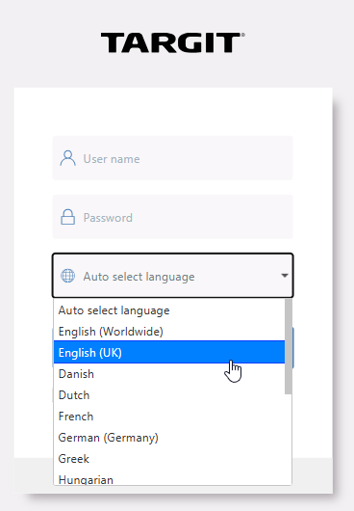Click the blue button edge behind the list
The image size is (354, 511).
(293, 348)
